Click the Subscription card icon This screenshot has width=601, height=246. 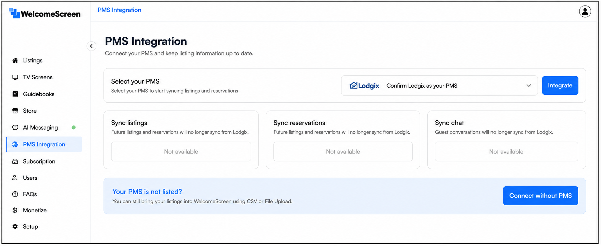15,161
